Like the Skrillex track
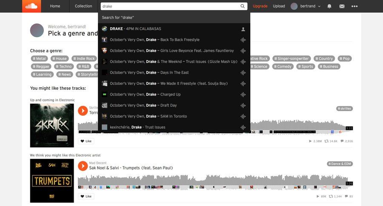383x206 pixels. pyautogui.click(x=86, y=141)
